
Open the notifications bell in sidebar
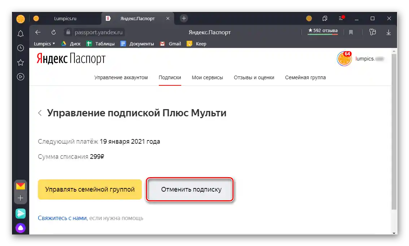pyautogui.click(x=21, y=33)
